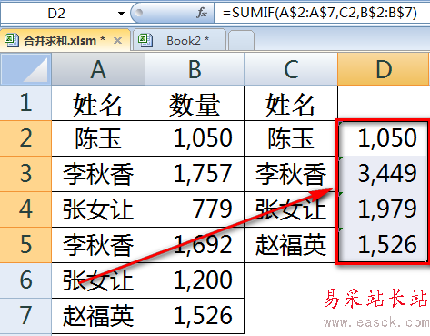
Task: Click cell A7 containing 赵福英
Action: 98,316
